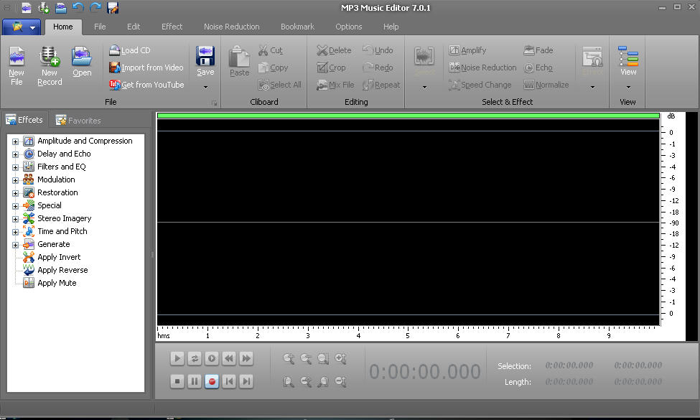The width and height of the screenshot is (700, 420).
Task: Click Apply Reverse in the tree
Action: tap(62, 270)
